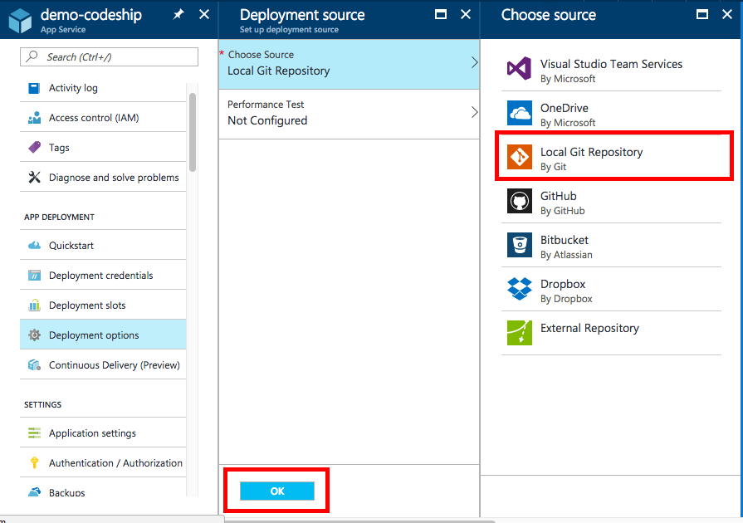Click the Choose Source Local Git Repository row
This screenshot has width=743, height=523.
[350, 64]
